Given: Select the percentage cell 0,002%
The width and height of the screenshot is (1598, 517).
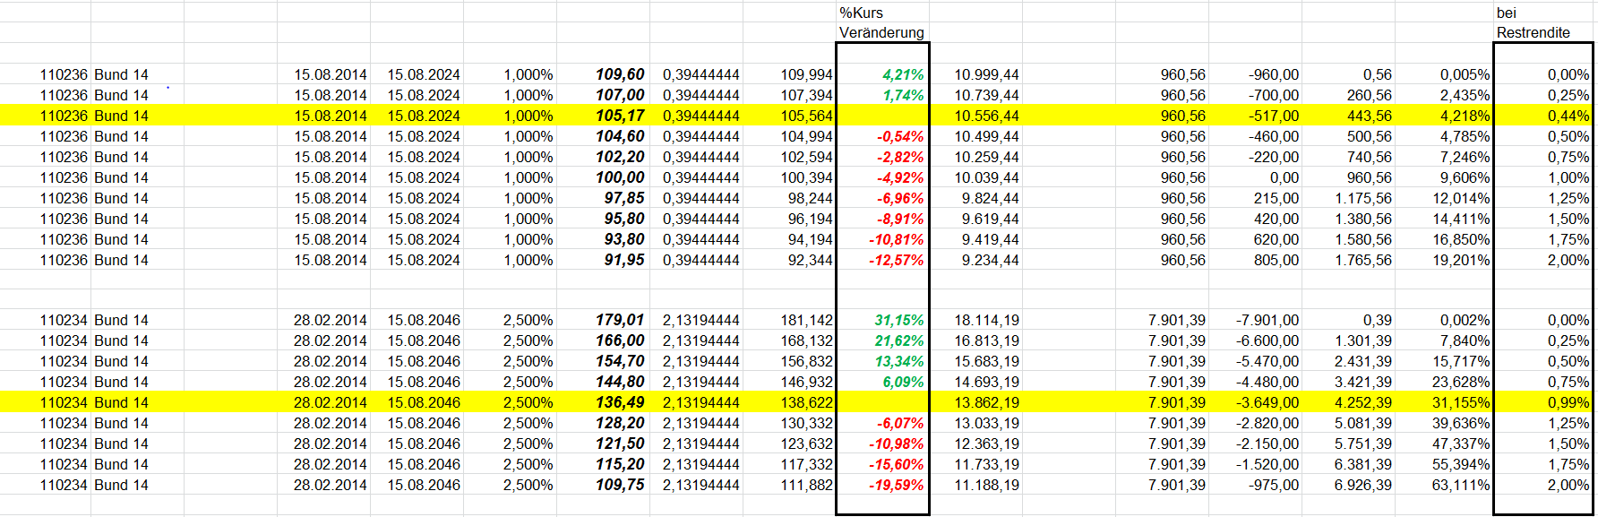Looking at the screenshot, I should tap(1444, 320).
